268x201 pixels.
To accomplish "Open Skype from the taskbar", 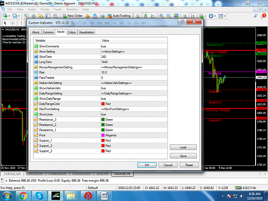I will click(39, 196).
